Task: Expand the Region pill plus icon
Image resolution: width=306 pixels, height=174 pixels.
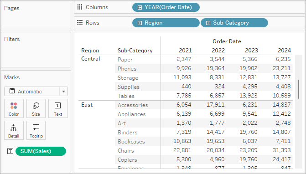Action: [140, 23]
